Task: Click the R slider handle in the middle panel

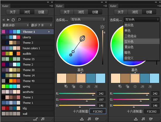Action: coord(93,95)
